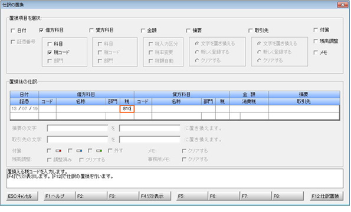Check 科目 under 借方科目
The height and width of the screenshot is (212, 351).
(50, 44)
